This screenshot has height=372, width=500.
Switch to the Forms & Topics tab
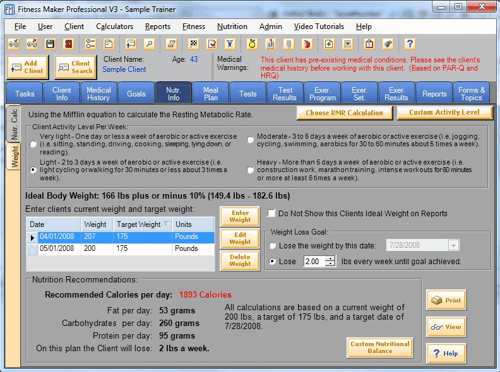[472, 94]
